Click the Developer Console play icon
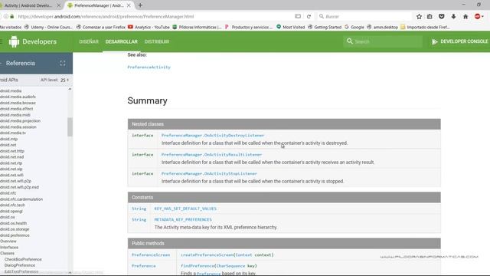The height and width of the screenshot is (276, 490). [x=434, y=41]
